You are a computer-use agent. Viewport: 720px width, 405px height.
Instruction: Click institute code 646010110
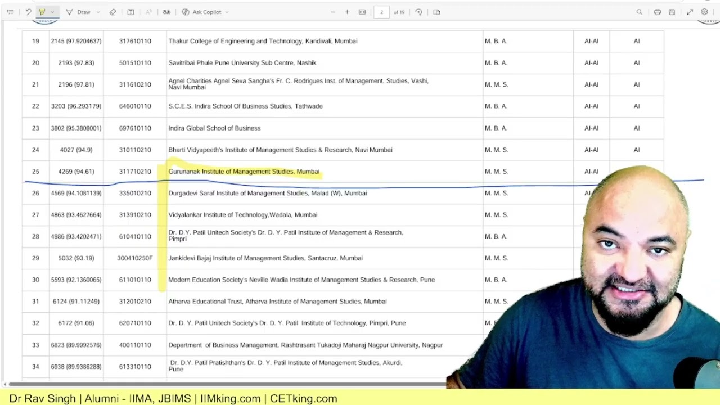coord(135,106)
